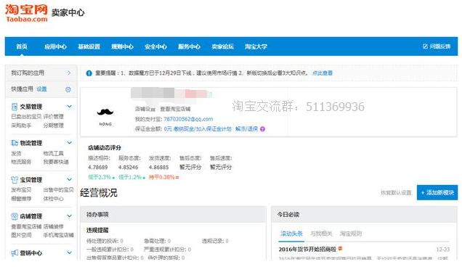Collapse the 营销中心 section chevron
The width and height of the screenshot is (462, 267).
pos(69,252)
